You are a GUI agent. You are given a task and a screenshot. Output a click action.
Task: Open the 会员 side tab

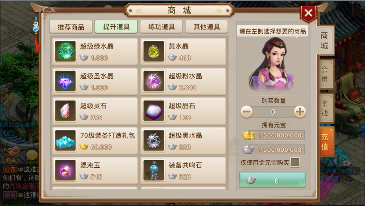[325, 74]
